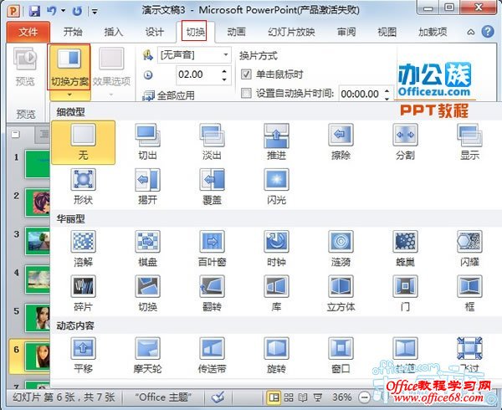Screen dimensions: 502x410
Task: Open the 审阅 Review tab
Action: [346, 32]
